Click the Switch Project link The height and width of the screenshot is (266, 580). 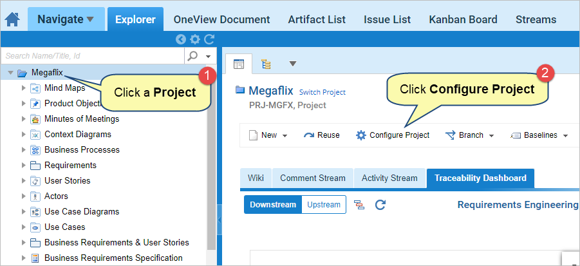point(322,92)
